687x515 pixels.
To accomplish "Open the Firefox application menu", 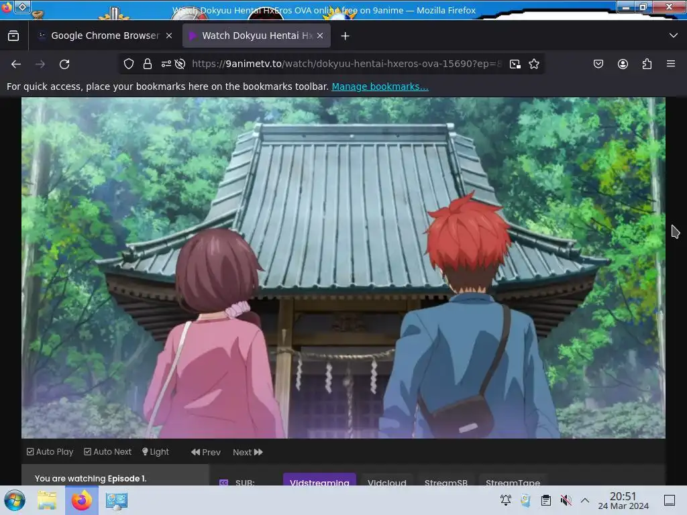I will 671,64.
